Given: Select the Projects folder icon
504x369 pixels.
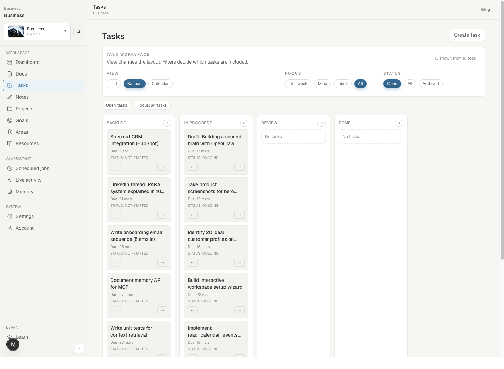Looking at the screenshot, I should (x=10, y=109).
